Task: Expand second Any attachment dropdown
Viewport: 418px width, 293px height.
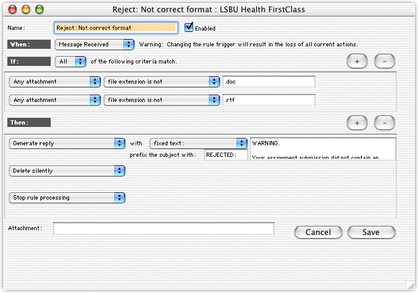Action: click(x=55, y=99)
